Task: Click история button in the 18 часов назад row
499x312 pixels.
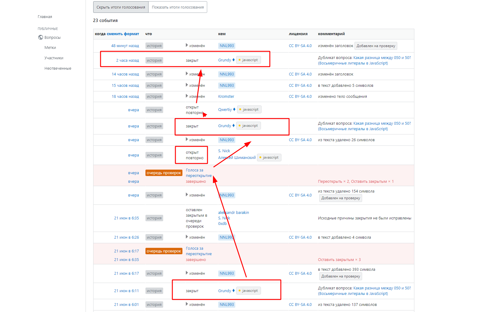Action: [154, 97]
